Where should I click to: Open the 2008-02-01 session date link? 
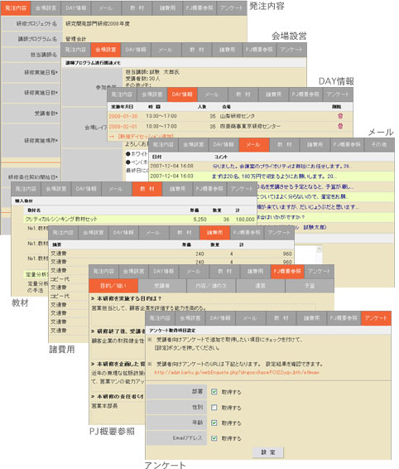point(123,126)
